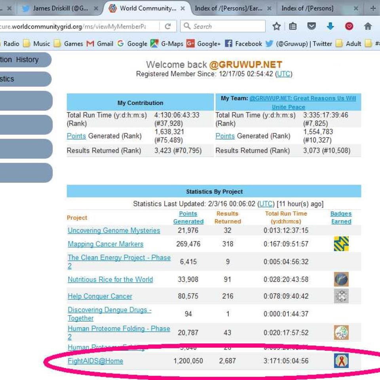Click the FightAIDS@Home red ribbon badge
Viewport: 380px width, 380px height.
pos(341,360)
